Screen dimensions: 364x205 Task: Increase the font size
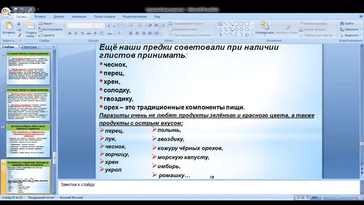(109, 26)
